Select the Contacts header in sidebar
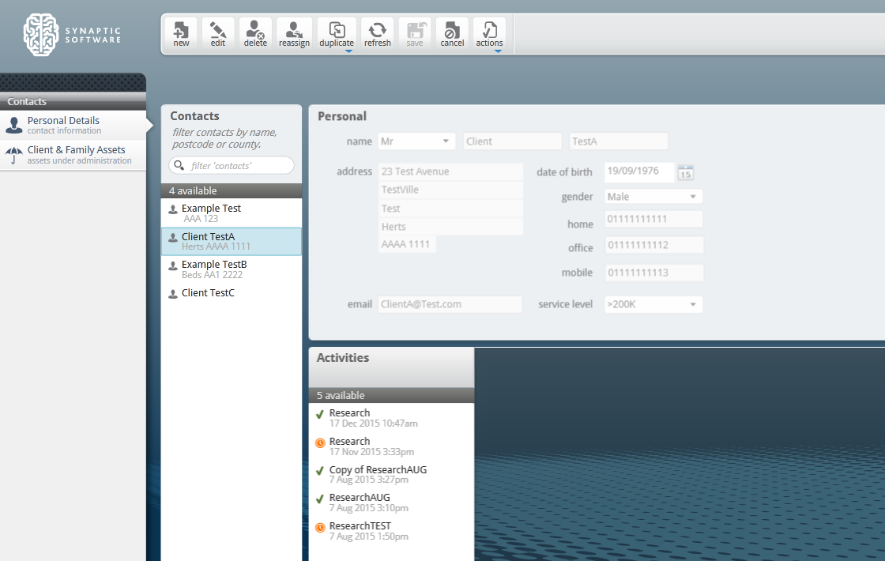The width and height of the screenshot is (885, 561). coord(73,102)
